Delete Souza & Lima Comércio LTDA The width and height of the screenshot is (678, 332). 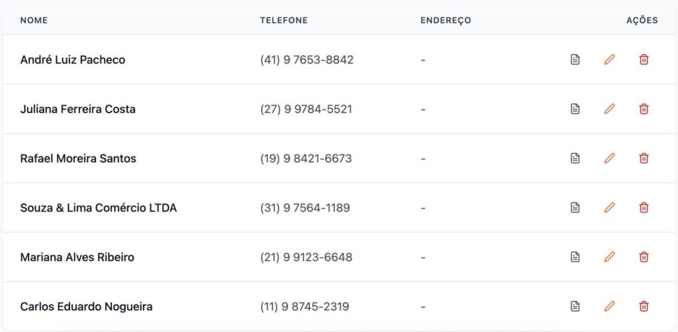tap(644, 208)
